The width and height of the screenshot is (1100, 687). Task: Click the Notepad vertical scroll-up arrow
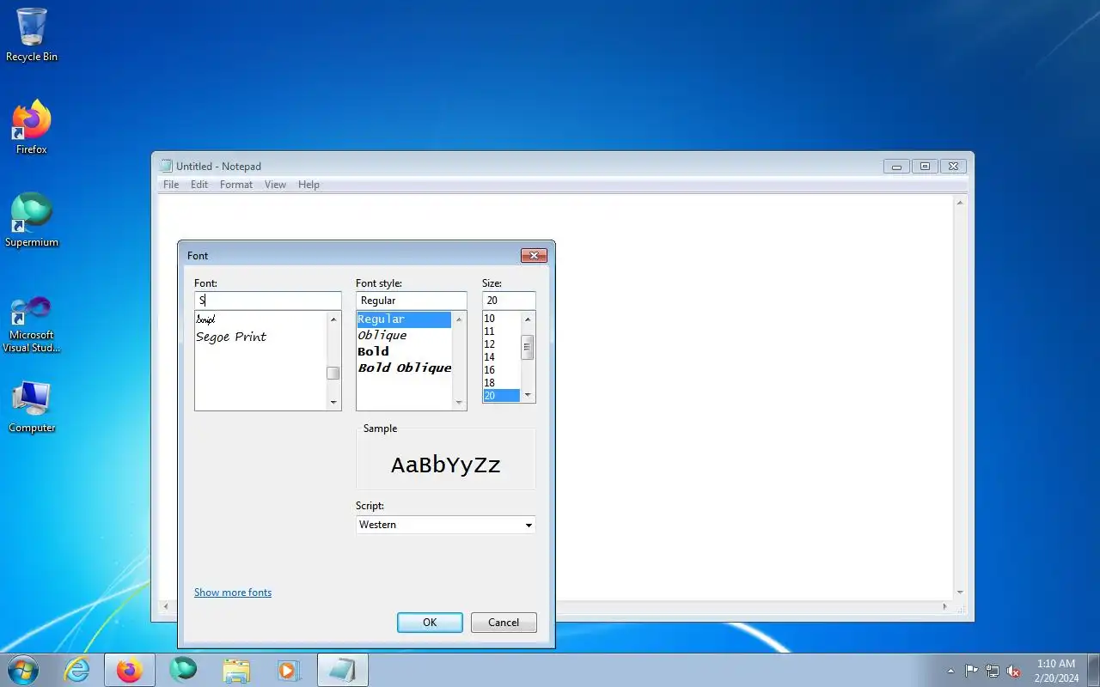pos(961,203)
